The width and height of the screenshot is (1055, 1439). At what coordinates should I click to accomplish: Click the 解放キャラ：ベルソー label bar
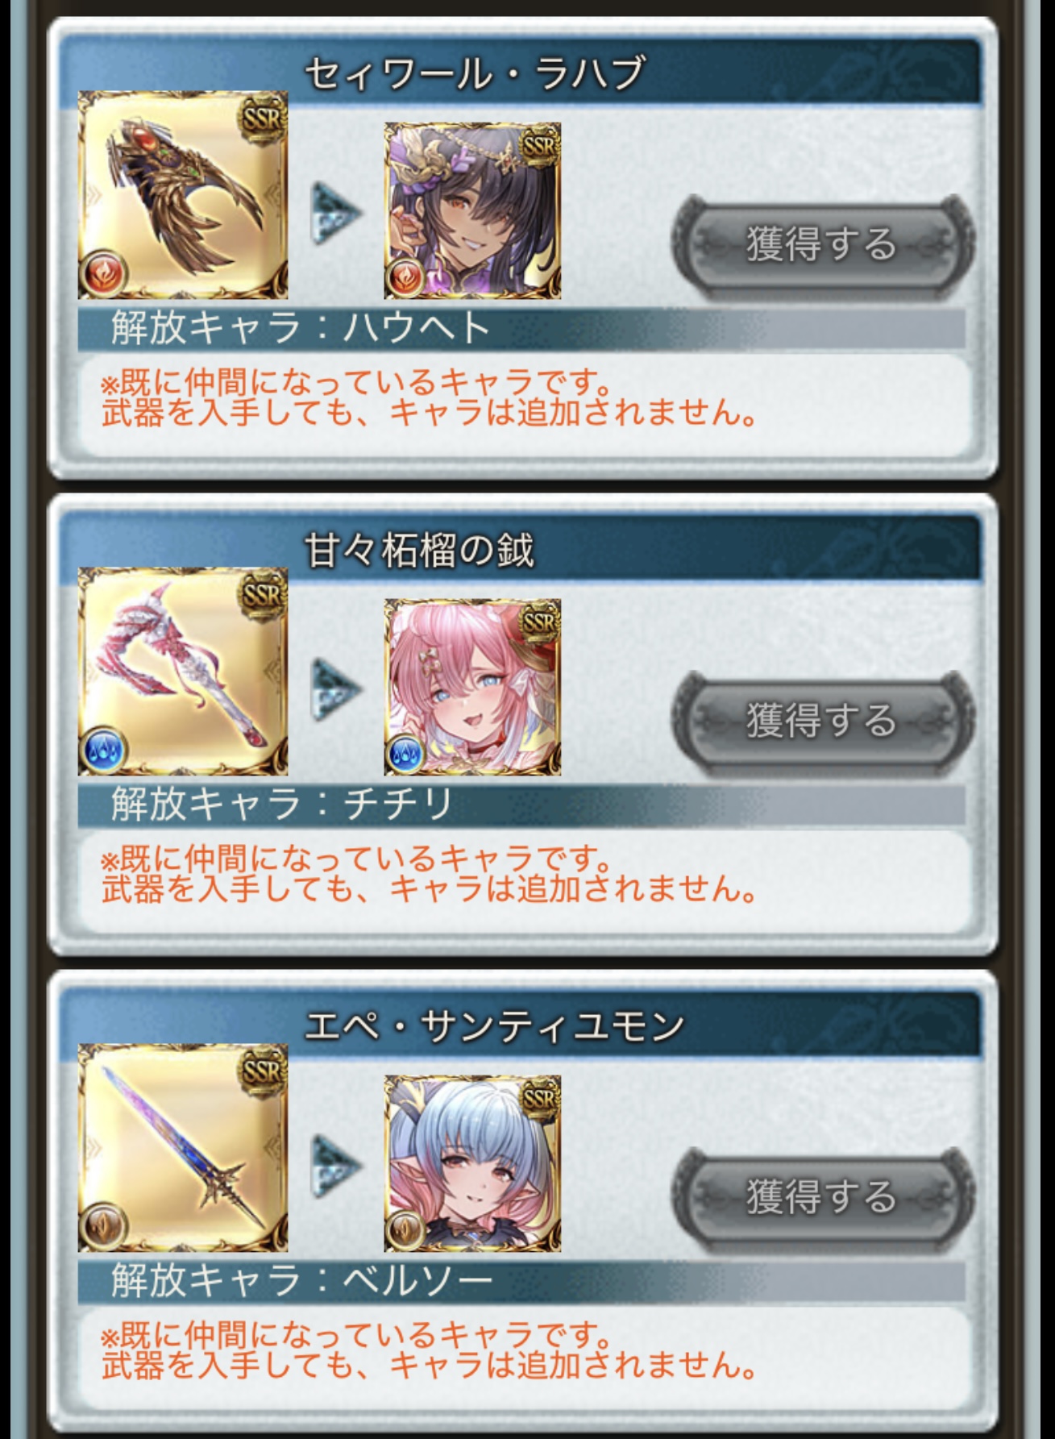point(521,1281)
